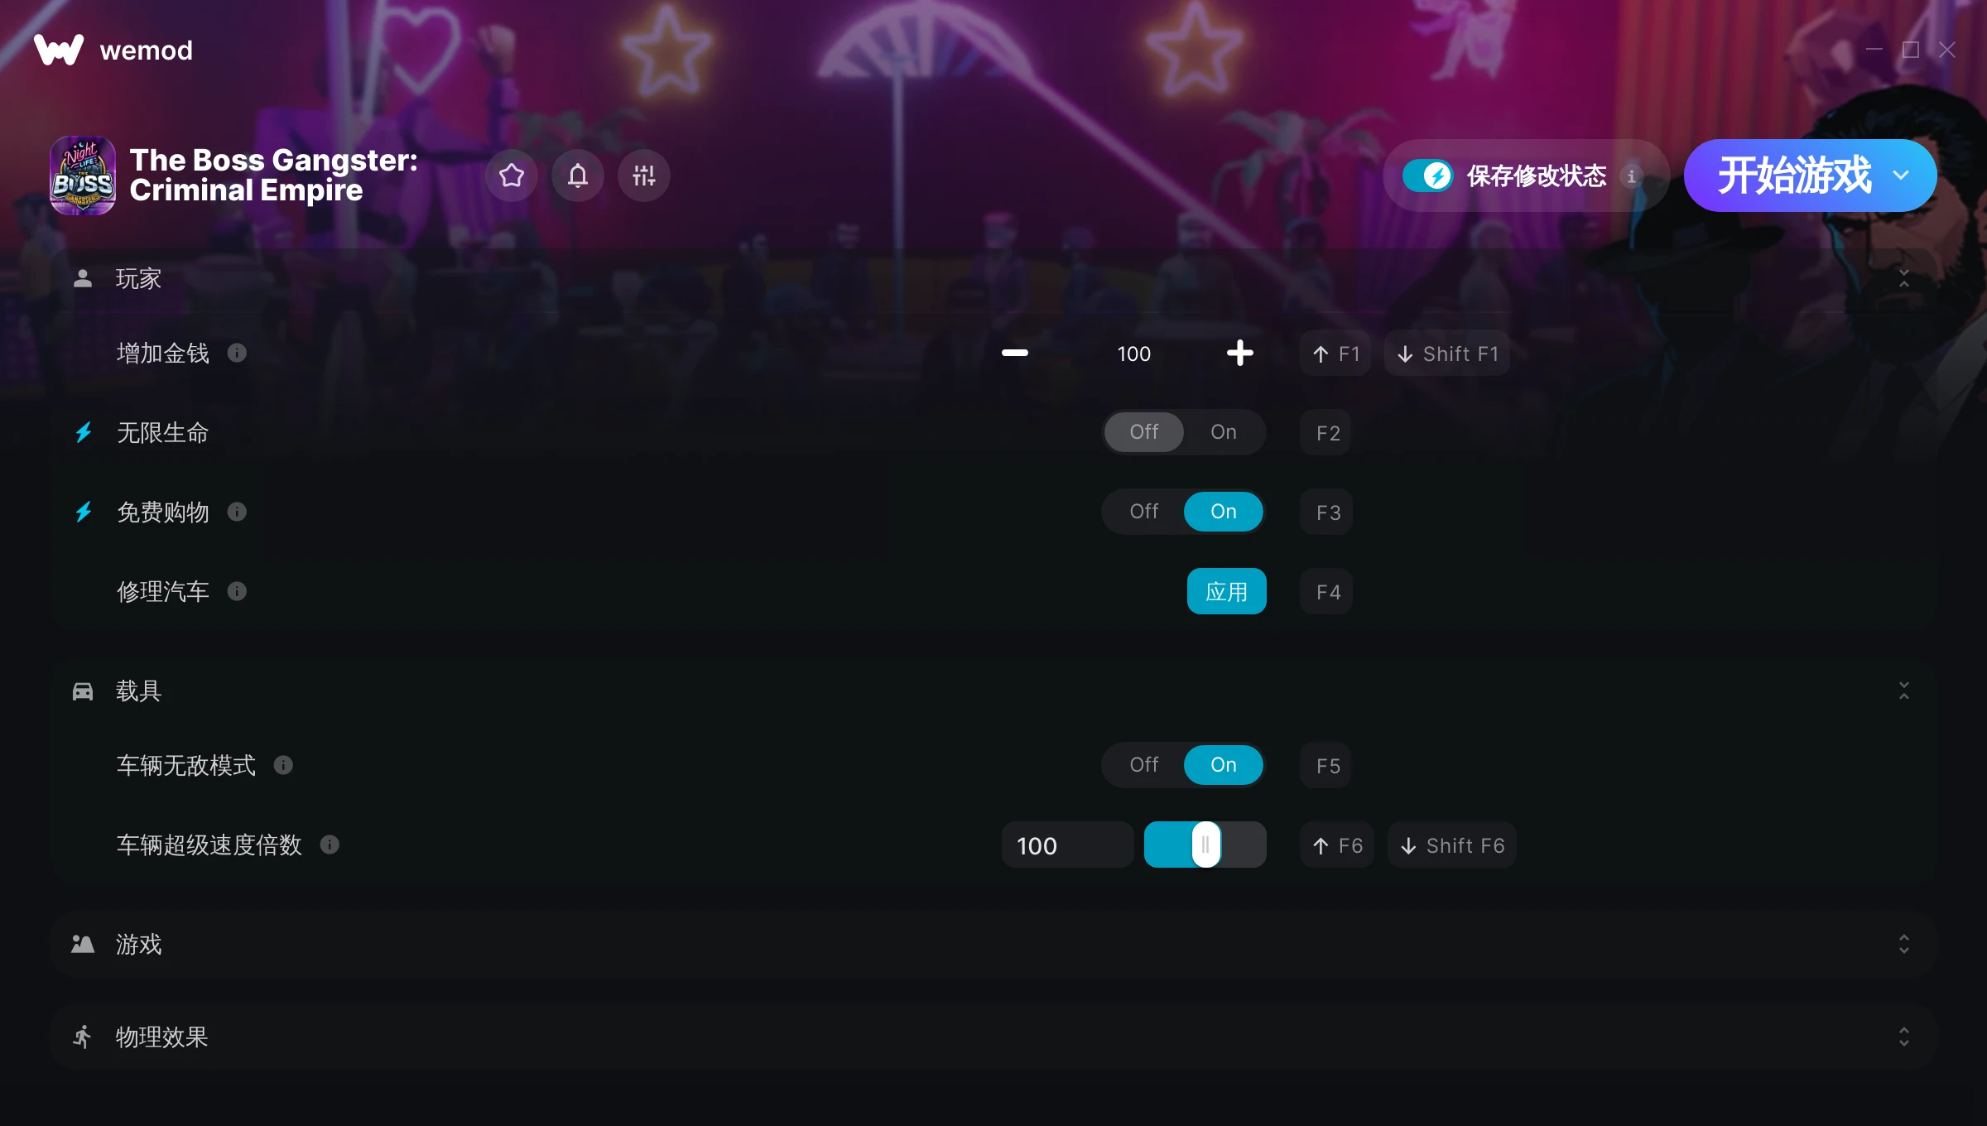Click the 应用 button for 修理汽车

coord(1226,591)
